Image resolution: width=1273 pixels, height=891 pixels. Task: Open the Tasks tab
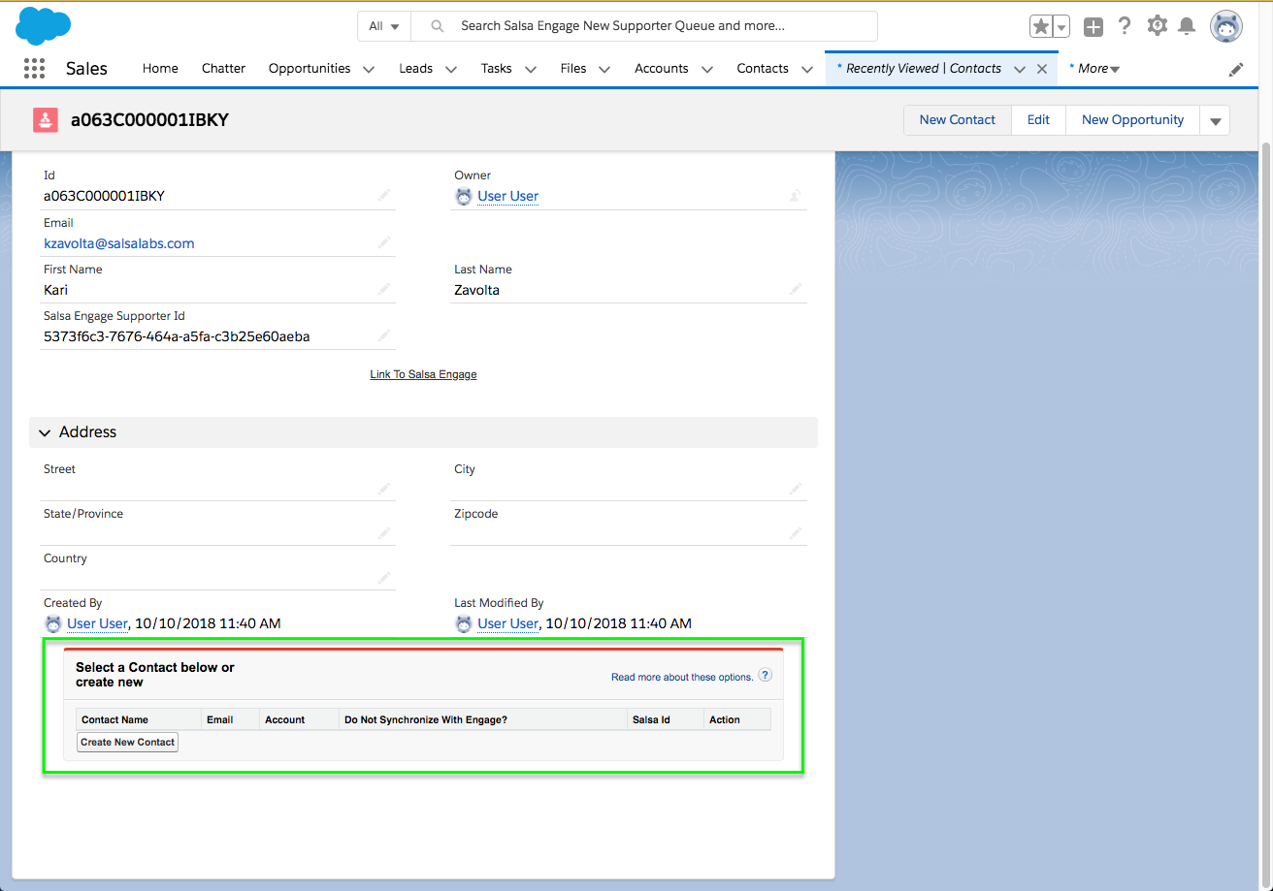pos(496,69)
